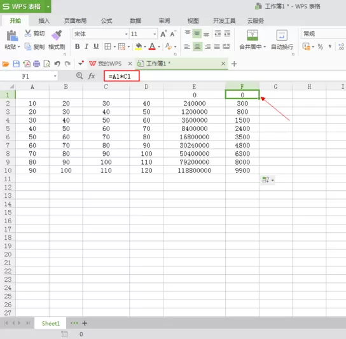Viewport: 346px width, 339px height.
Task: Click the fx insert function icon
Action: click(x=92, y=76)
